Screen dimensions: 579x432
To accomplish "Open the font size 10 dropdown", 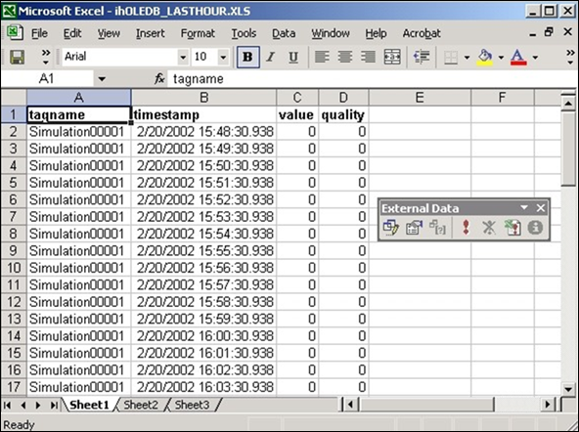I will [223, 58].
